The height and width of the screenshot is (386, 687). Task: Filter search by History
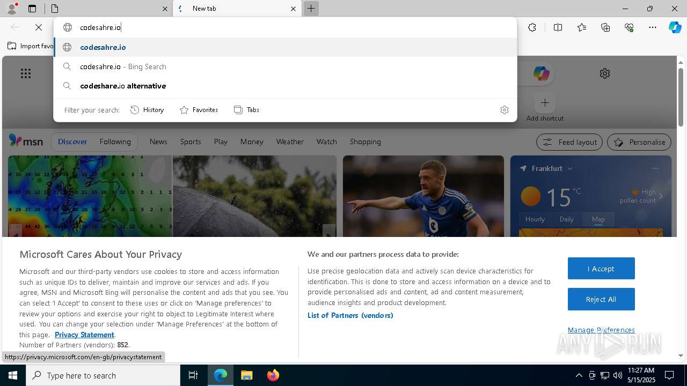click(147, 110)
